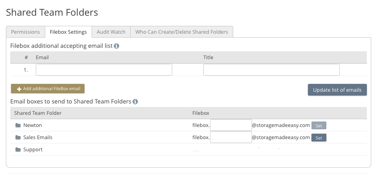The height and width of the screenshot is (174, 372).
Task: Click info icon beside Filebox additional accepting email list
Action: [116, 46]
